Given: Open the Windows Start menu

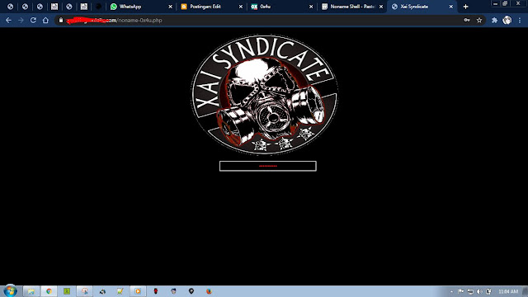Looking at the screenshot, I should click(x=10, y=291).
